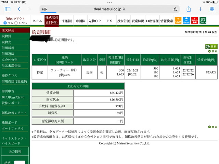This screenshot has width=219, height=164.
Task: Click the 余力情報 link
Action: click(15, 151)
